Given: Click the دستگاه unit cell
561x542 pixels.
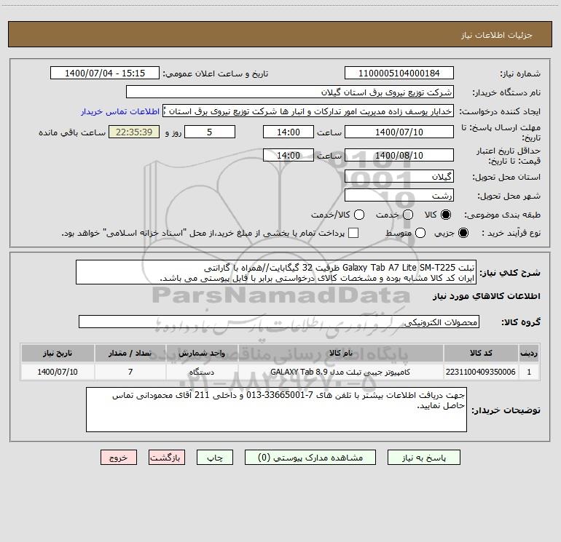Looking at the screenshot, I should click(x=202, y=372).
